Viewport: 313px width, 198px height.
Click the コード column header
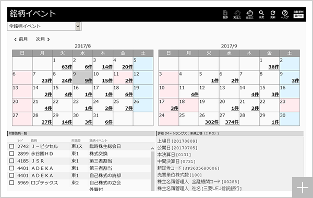pos(20,141)
